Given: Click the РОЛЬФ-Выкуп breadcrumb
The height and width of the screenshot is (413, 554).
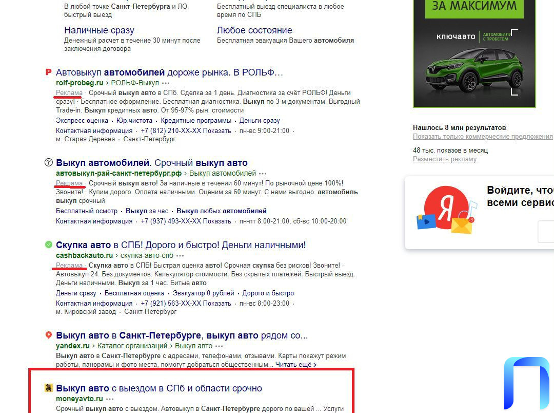Looking at the screenshot, I should 135,83.
